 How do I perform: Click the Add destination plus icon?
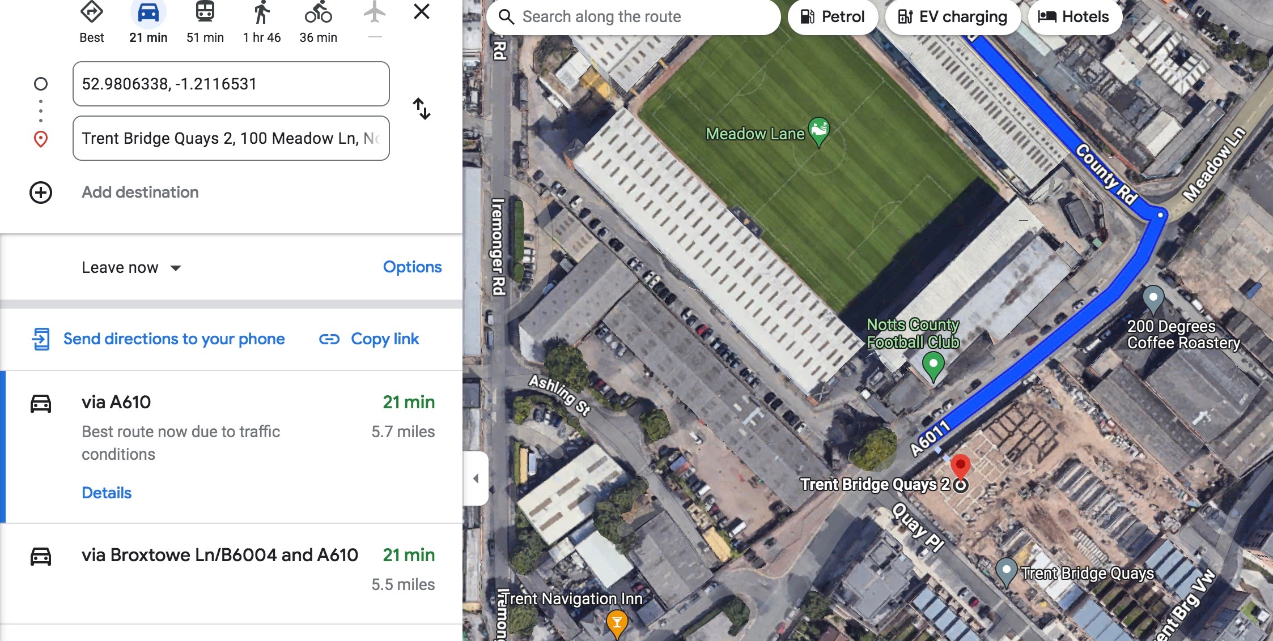(x=41, y=193)
